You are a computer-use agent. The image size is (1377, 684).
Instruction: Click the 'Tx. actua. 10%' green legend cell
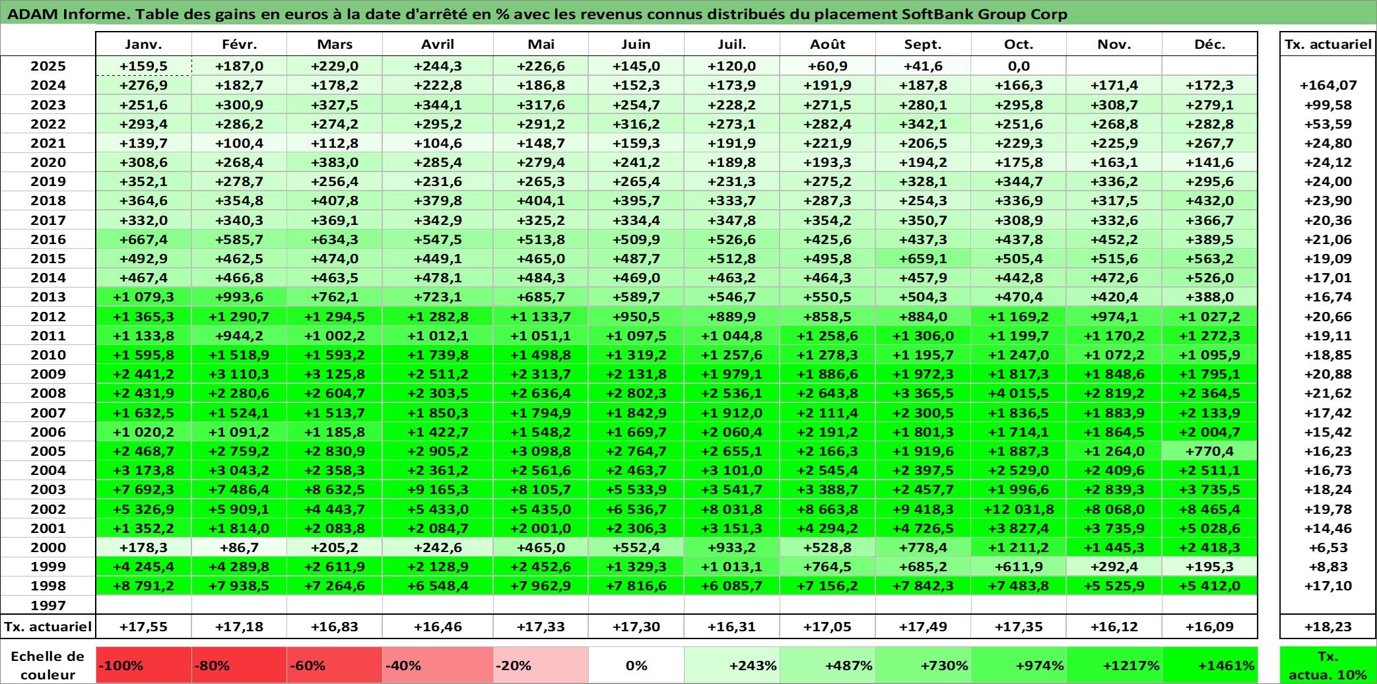pos(1327,665)
